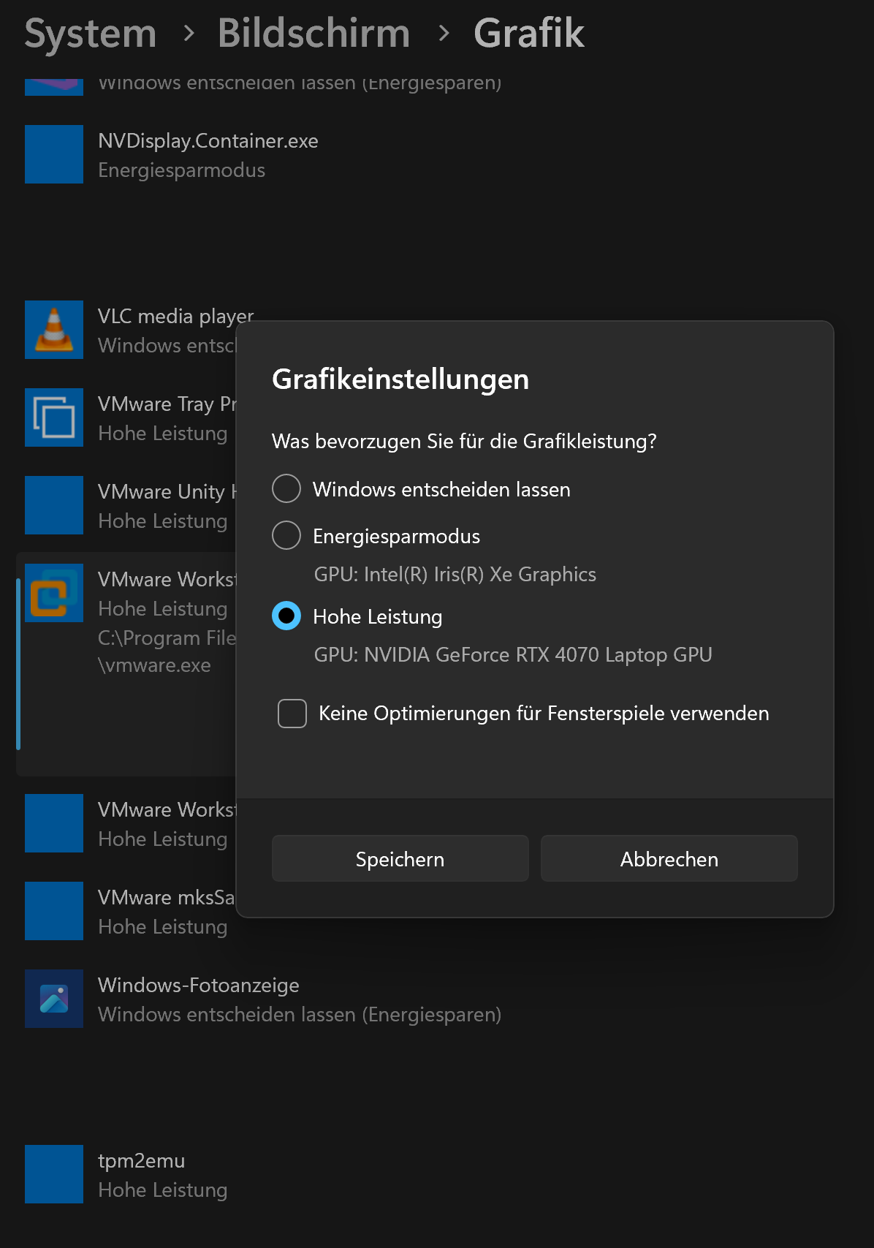Click the VMware Unity blue icon
The image size is (874, 1248).
[x=54, y=505]
